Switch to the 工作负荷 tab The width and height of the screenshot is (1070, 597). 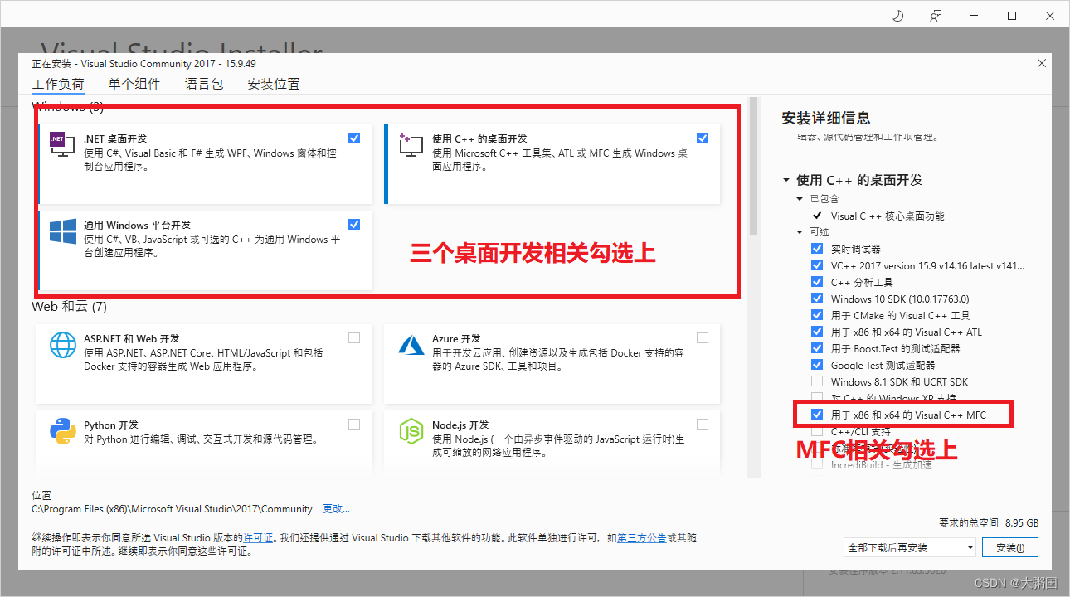(x=58, y=85)
